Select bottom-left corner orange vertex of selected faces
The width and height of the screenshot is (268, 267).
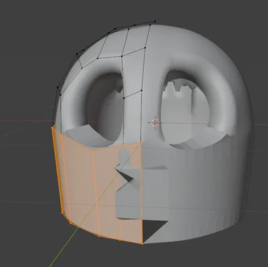point(62,213)
